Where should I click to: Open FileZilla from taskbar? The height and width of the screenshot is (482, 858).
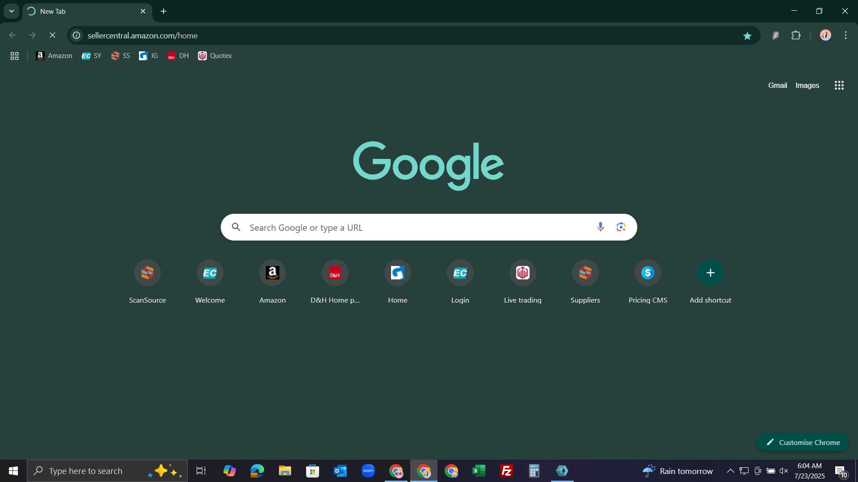point(506,471)
